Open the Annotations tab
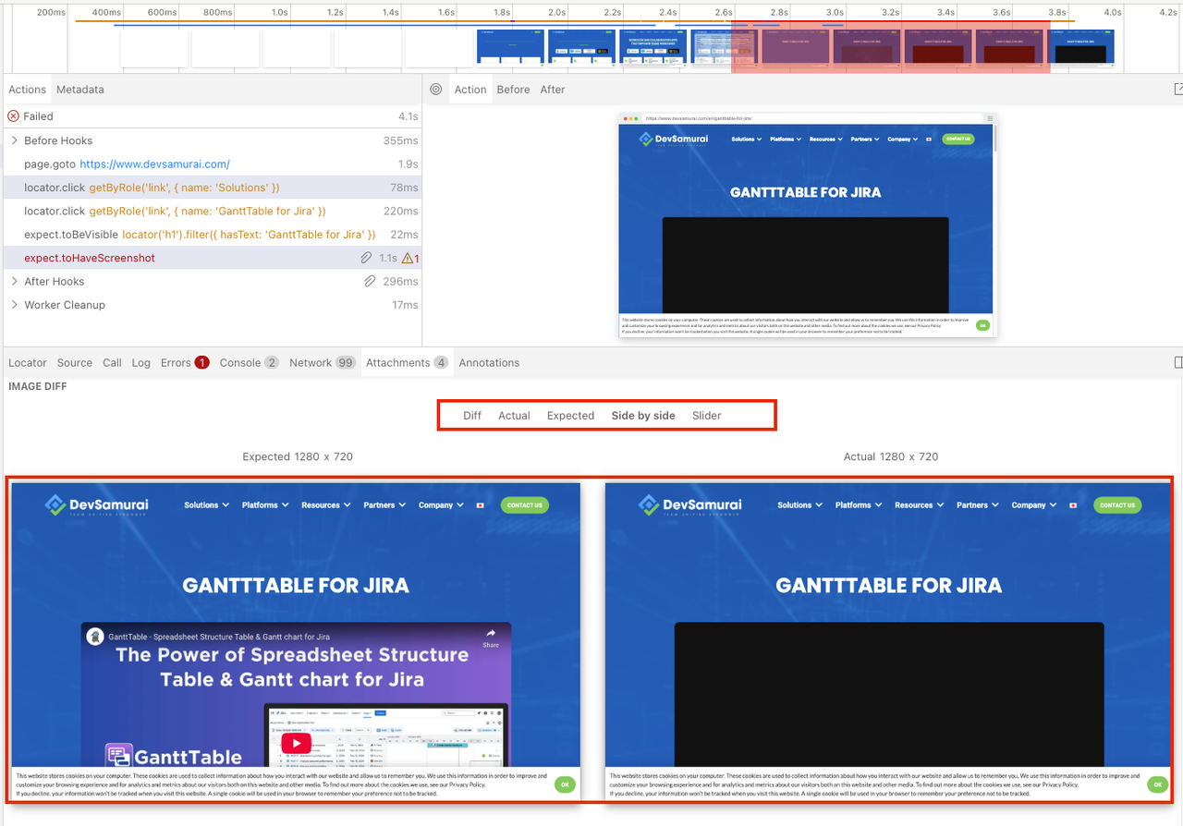1183x826 pixels. (x=489, y=363)
